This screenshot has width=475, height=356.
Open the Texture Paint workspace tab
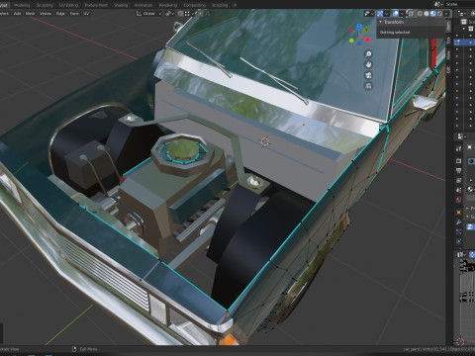pos(96,5)
